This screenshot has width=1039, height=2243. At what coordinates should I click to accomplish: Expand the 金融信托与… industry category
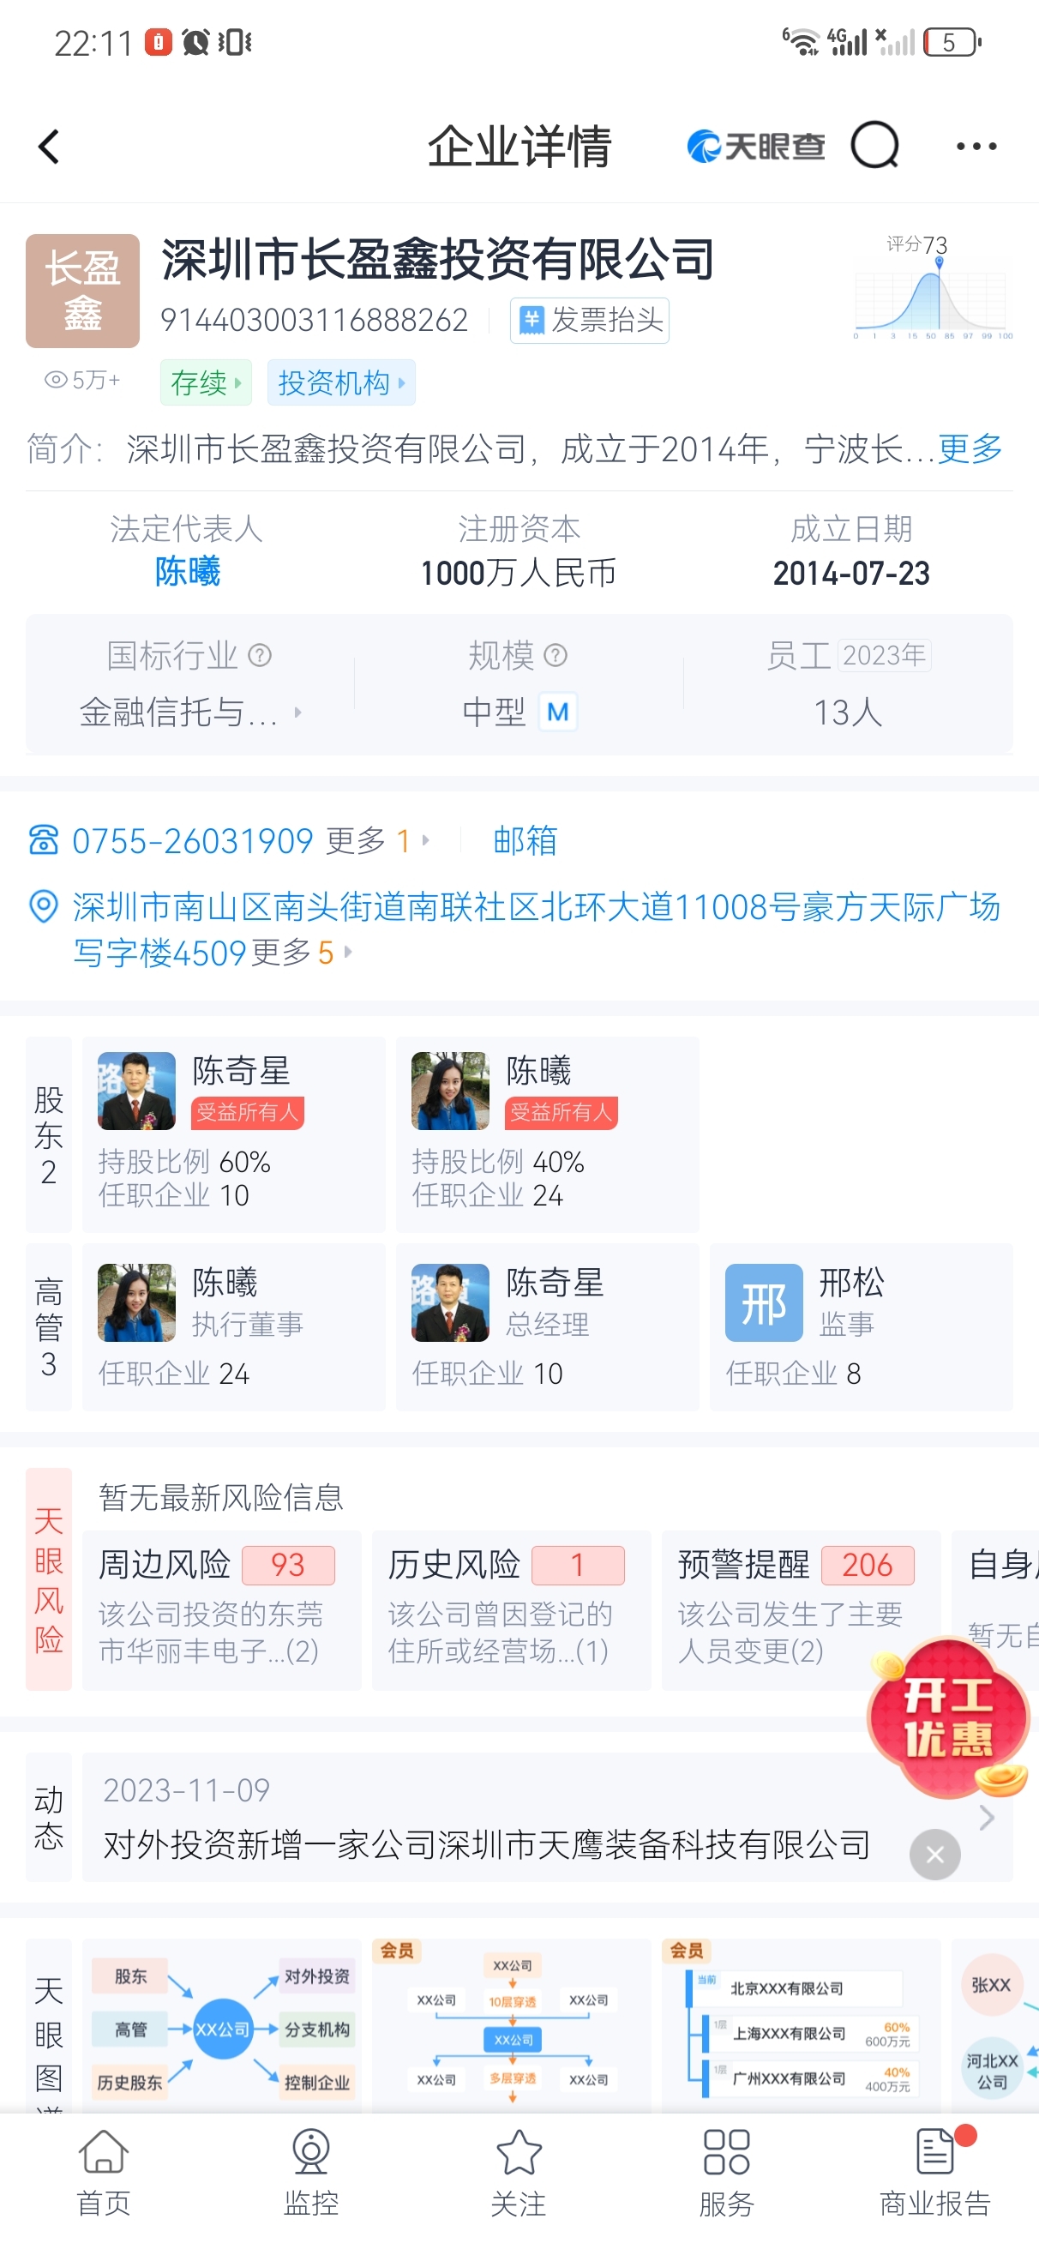[189, 713]
